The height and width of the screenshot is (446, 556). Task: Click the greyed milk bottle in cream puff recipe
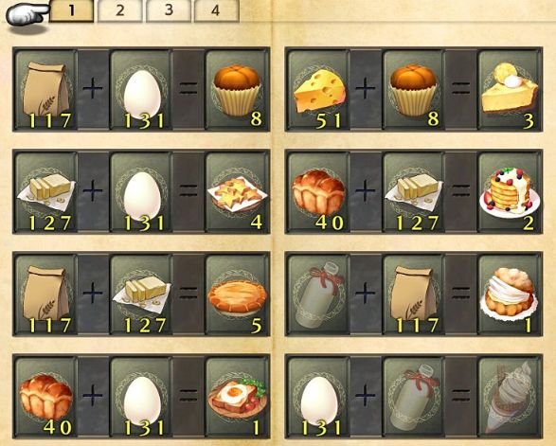pyautogui.click(x=319, y=294)
